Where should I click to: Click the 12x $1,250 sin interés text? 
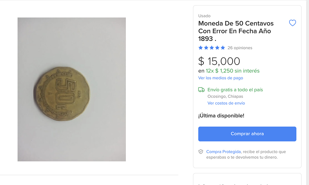(233, 71)
